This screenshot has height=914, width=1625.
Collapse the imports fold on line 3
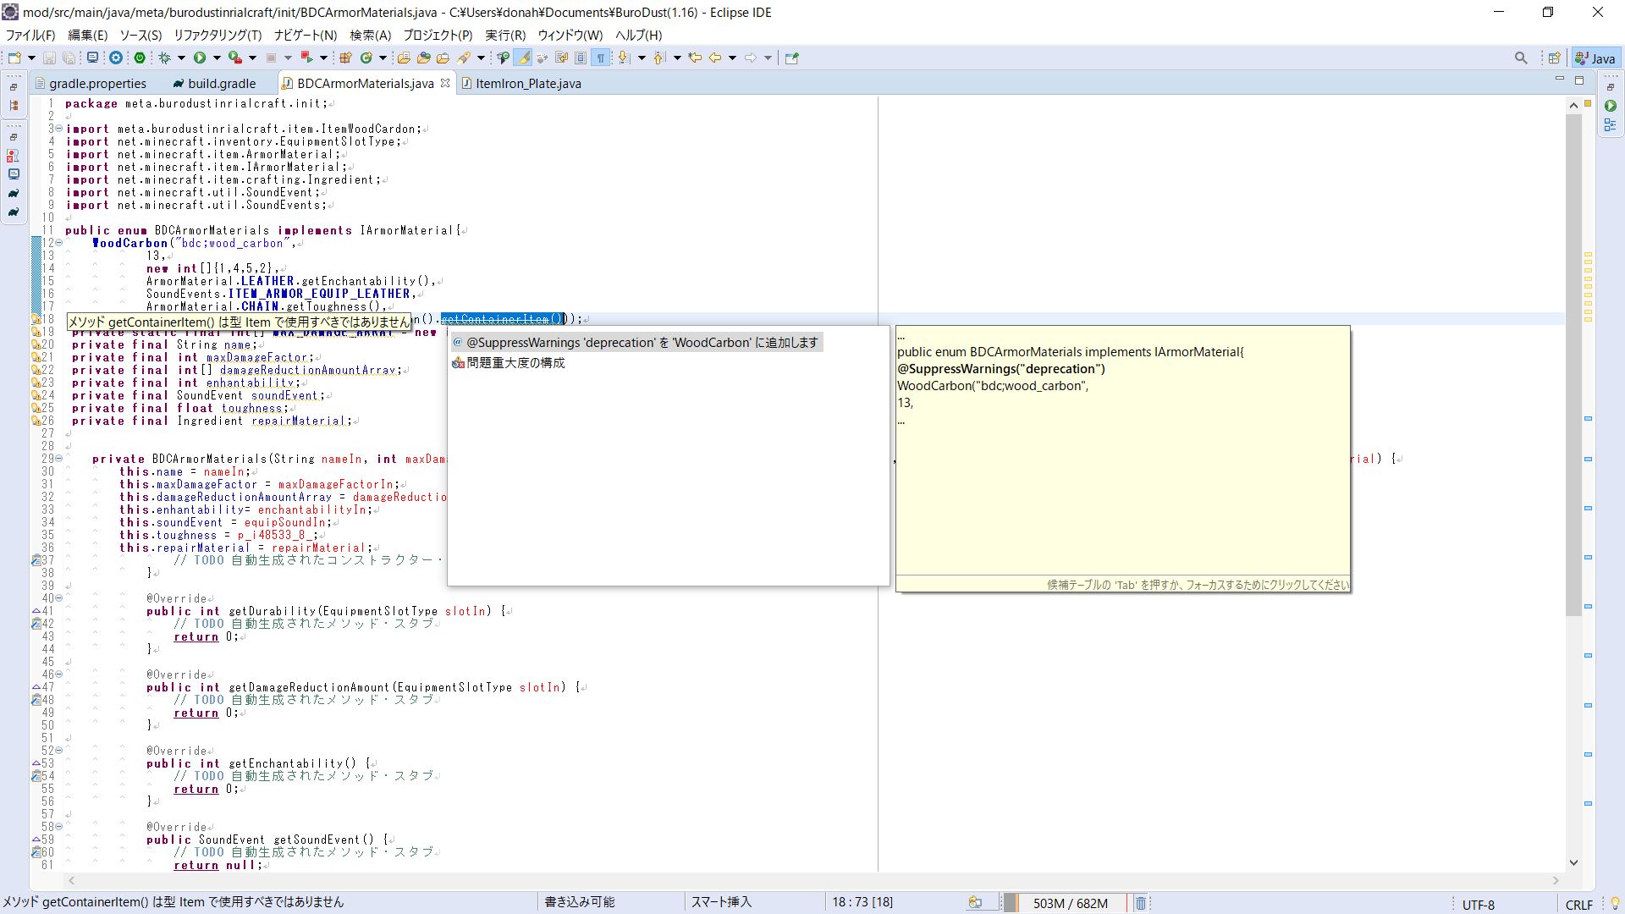click(x=58, y=129)
